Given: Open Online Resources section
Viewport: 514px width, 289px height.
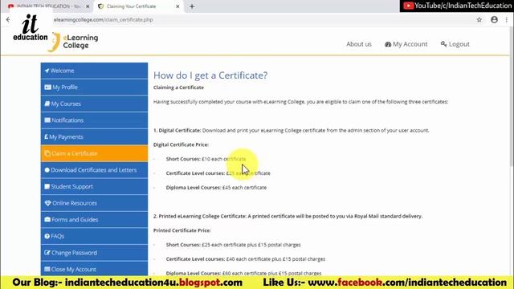Looking at the screenshot, I should point(94,203).
